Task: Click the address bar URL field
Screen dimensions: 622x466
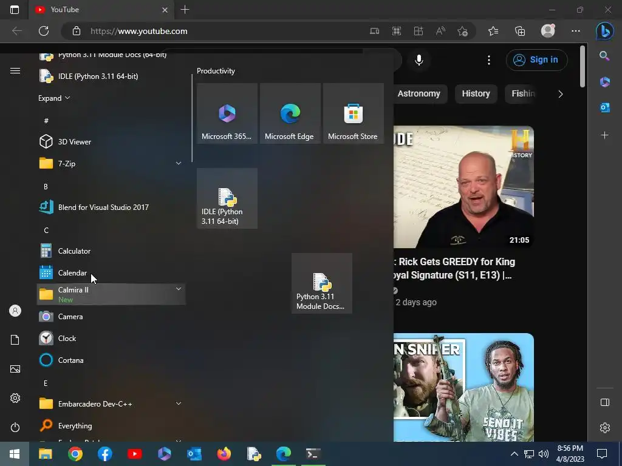Action: click(x=222, y=31)
